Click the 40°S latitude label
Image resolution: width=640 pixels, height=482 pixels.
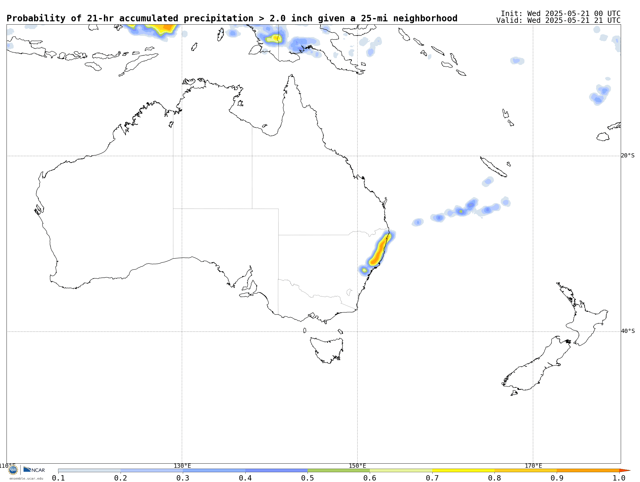(x=628, y=331)
